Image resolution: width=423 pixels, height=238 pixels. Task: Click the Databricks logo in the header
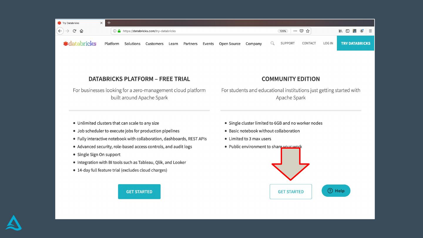80,43
